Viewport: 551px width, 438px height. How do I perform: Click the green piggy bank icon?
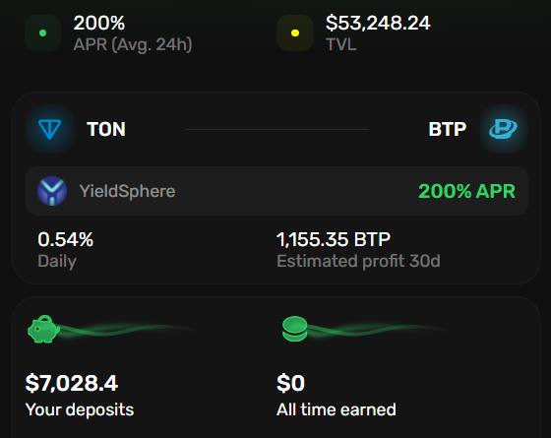[x=43, y=329]
